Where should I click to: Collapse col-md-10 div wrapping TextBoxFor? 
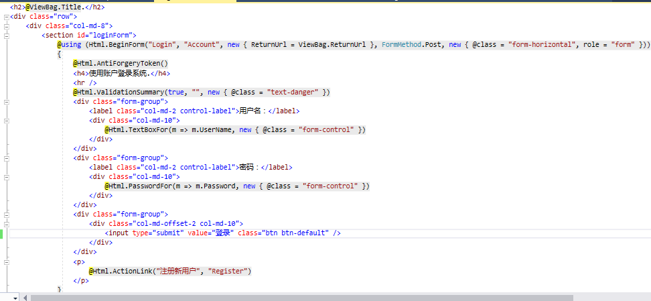click(x=6, y=120)
